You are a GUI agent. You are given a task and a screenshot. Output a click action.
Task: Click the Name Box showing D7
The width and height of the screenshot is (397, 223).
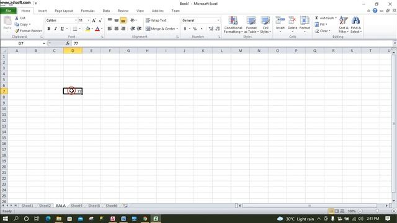click(21, 43)
